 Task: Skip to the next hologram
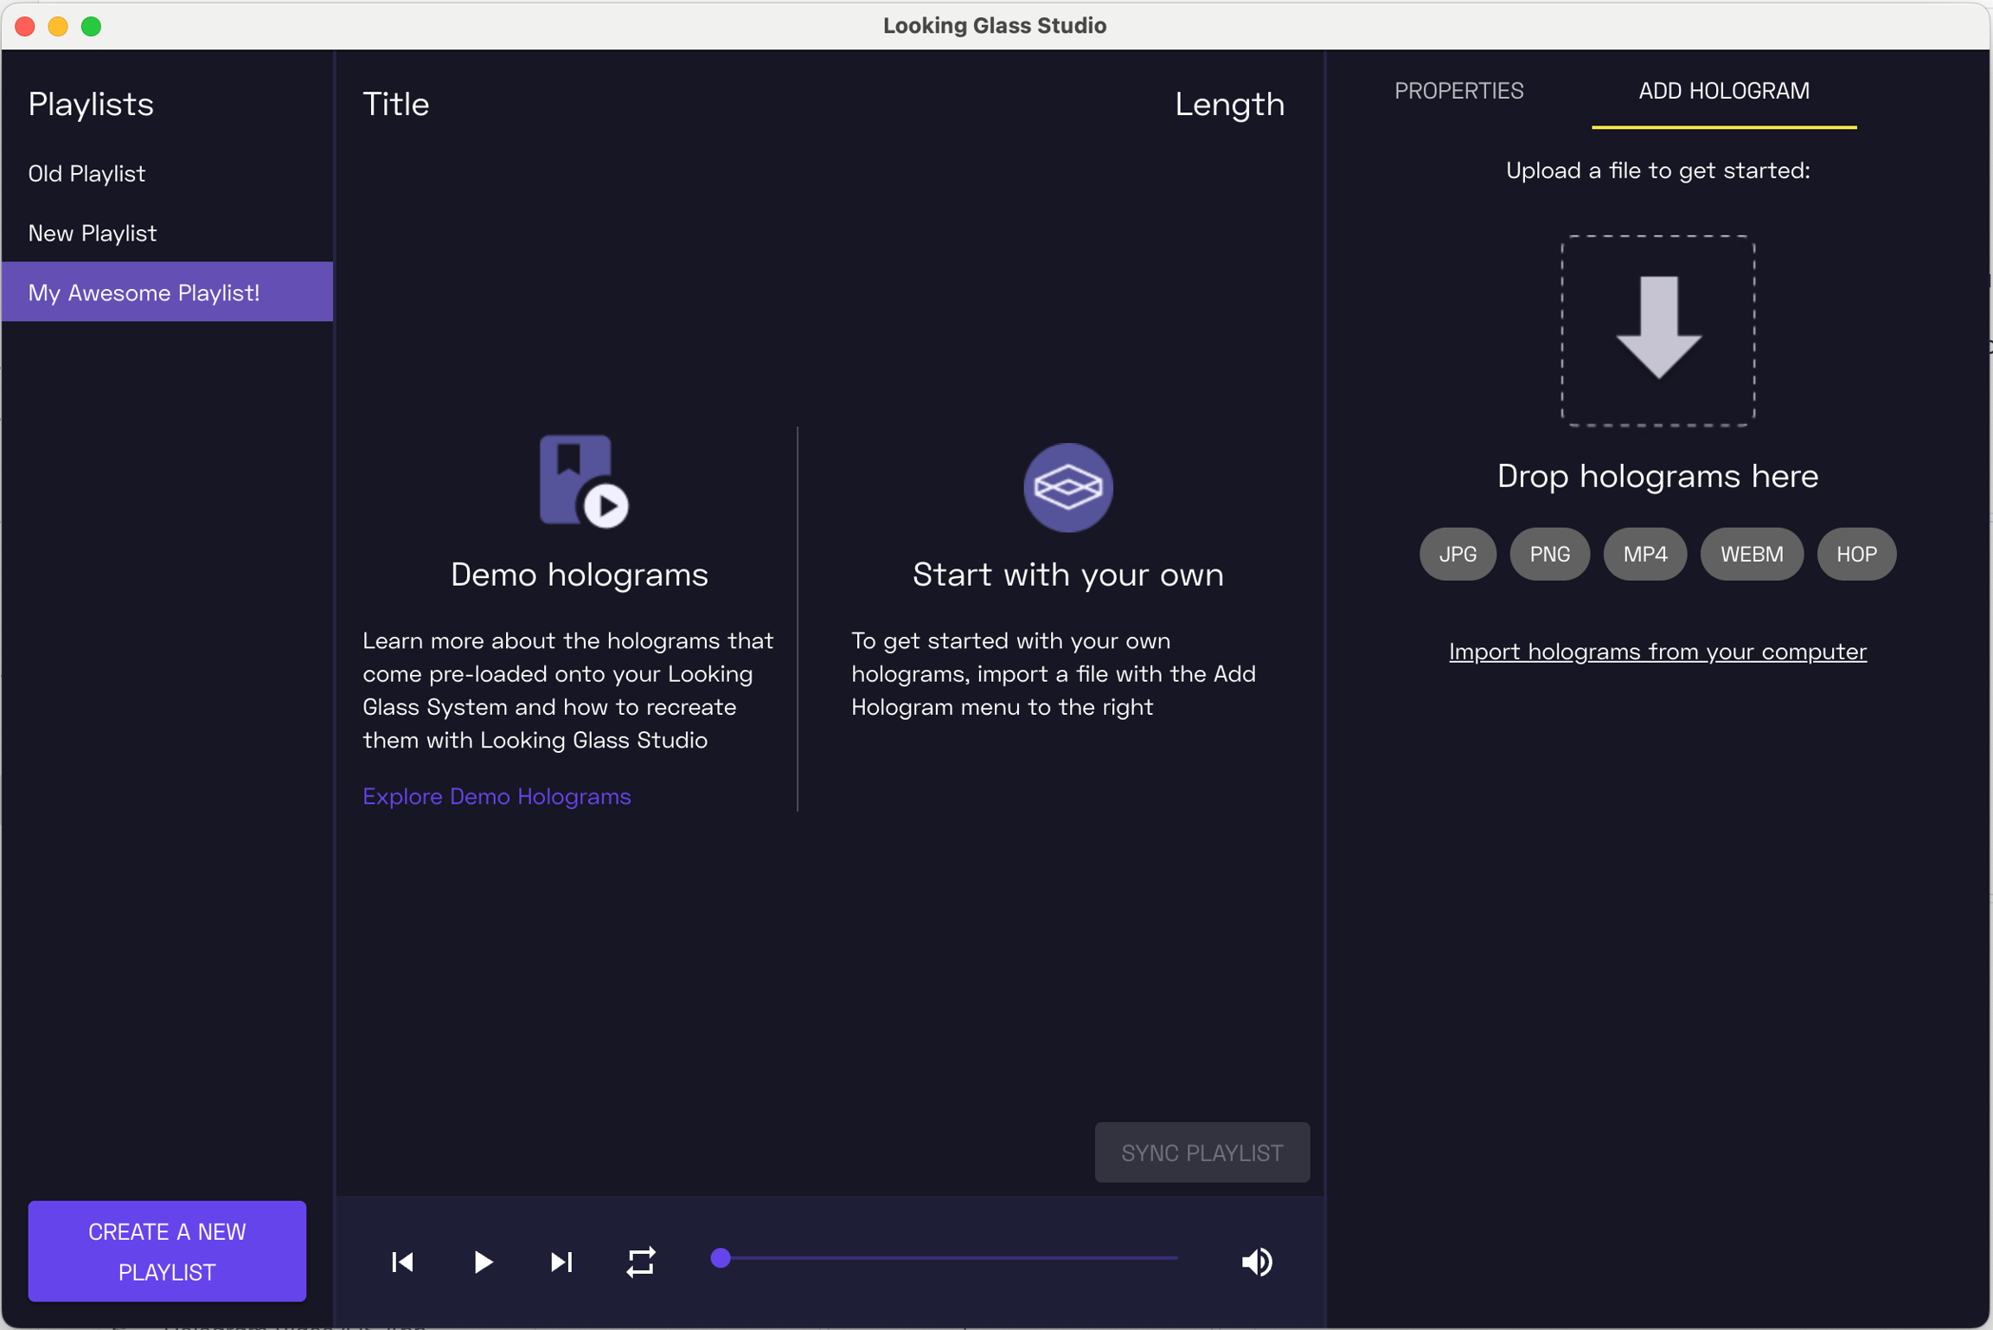(561, 1262)
